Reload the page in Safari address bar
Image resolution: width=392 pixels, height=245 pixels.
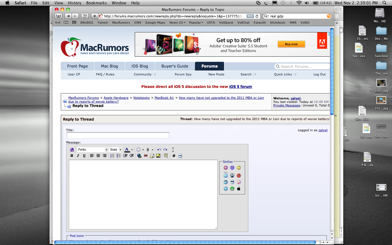[257, 16]
